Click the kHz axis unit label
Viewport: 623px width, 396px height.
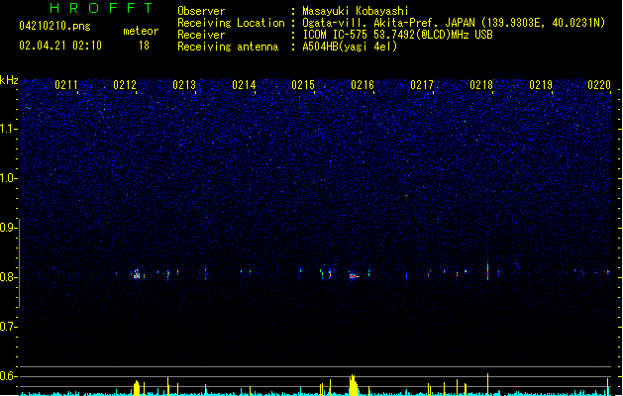point(9,80)
